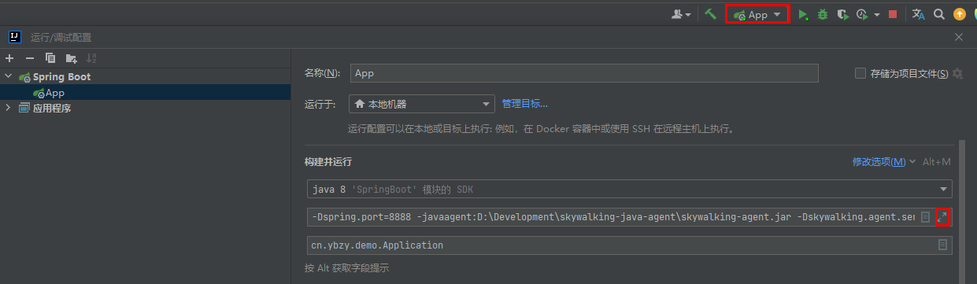Run with profiler clock icon

pos(863,14)
